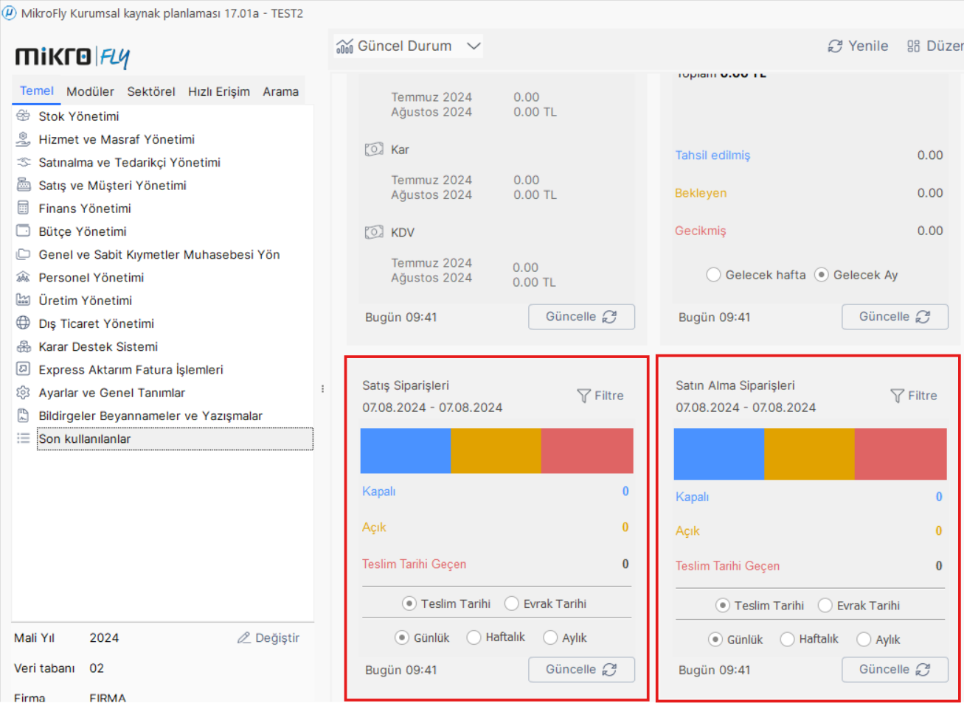Click the Üretim Yönetimi factory icon

point(24,300)
